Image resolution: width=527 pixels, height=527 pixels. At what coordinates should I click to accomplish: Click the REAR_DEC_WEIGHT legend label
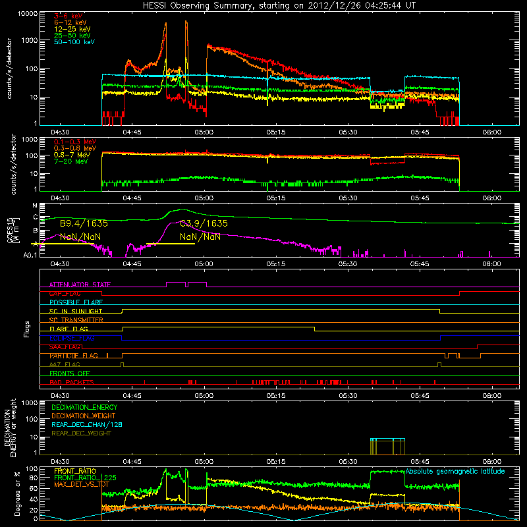point(81,433)
